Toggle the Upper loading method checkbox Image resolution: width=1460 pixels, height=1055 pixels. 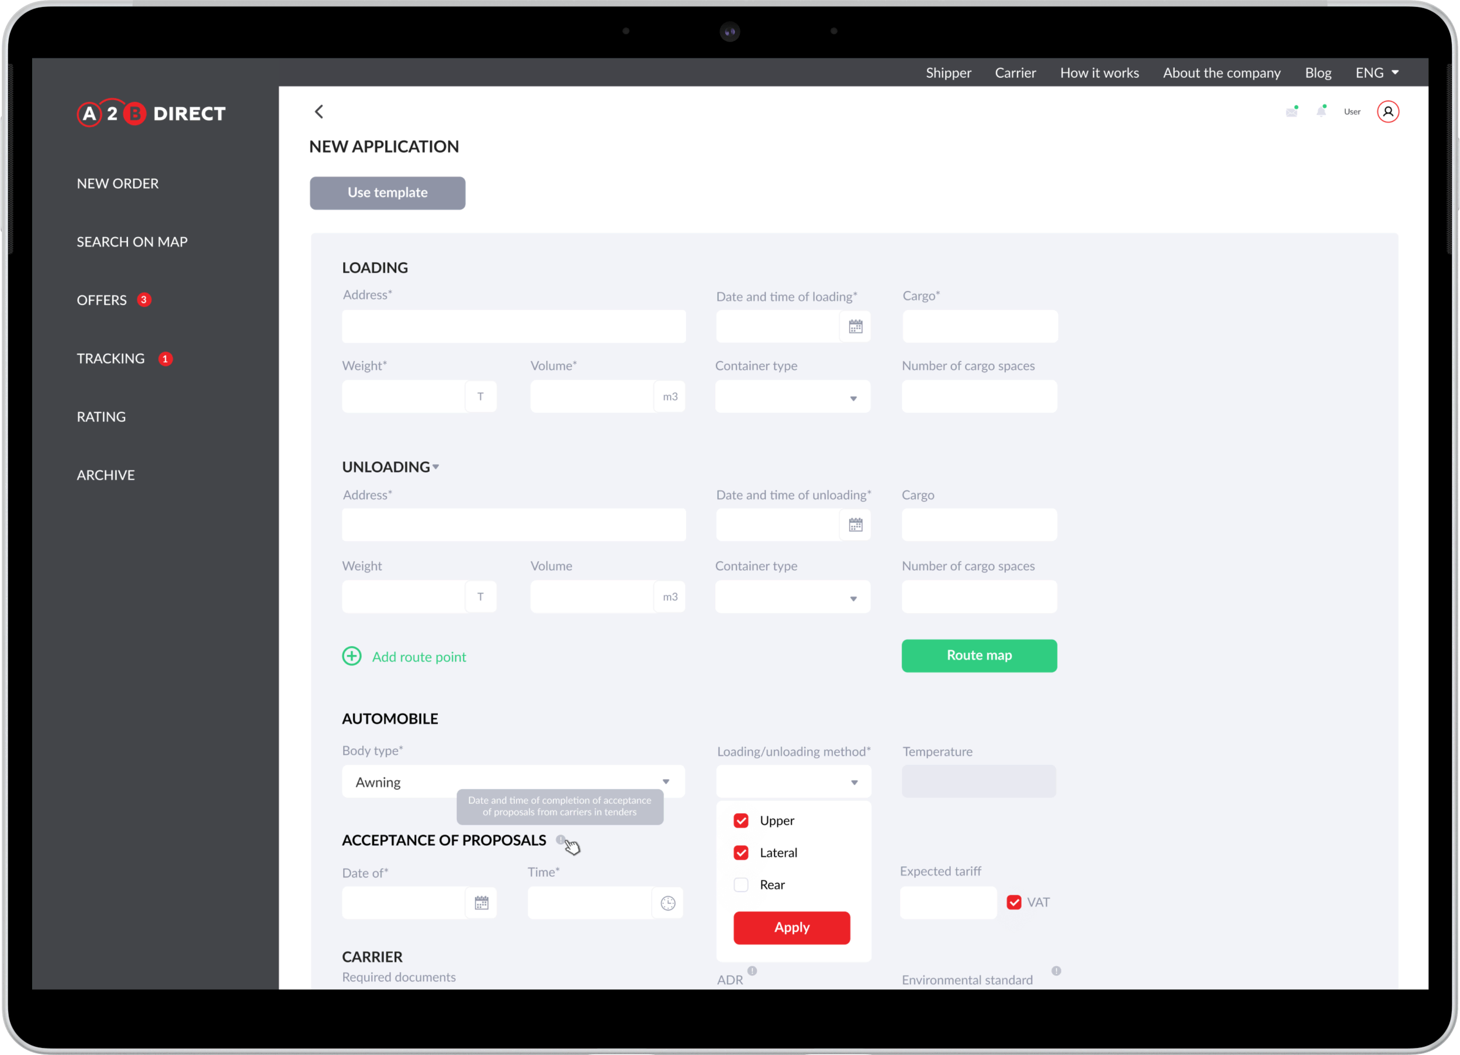[741, 820]
